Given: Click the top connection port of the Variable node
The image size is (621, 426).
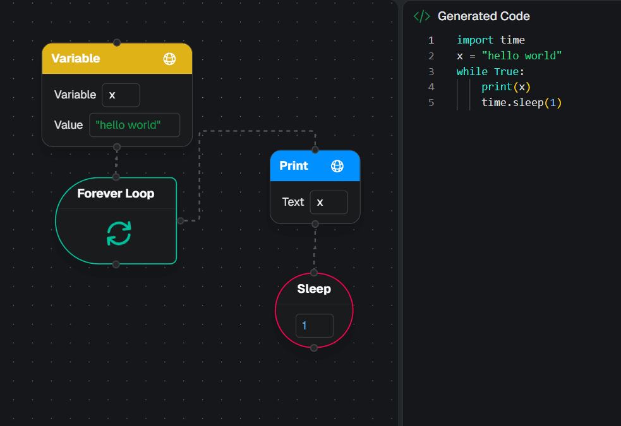Looking at the screenshot, I should click(116, 43).
